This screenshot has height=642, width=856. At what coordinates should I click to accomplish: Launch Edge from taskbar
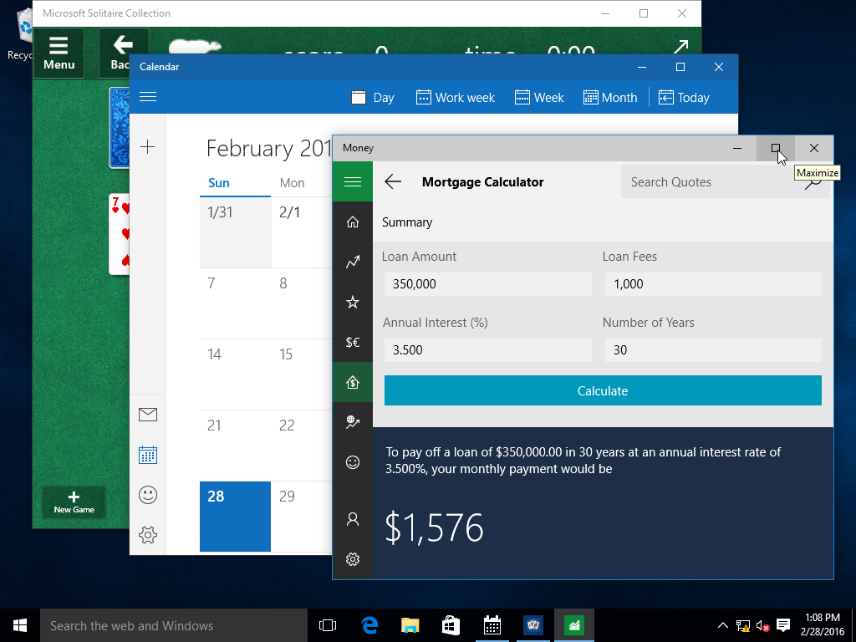(x=369, y=625)
